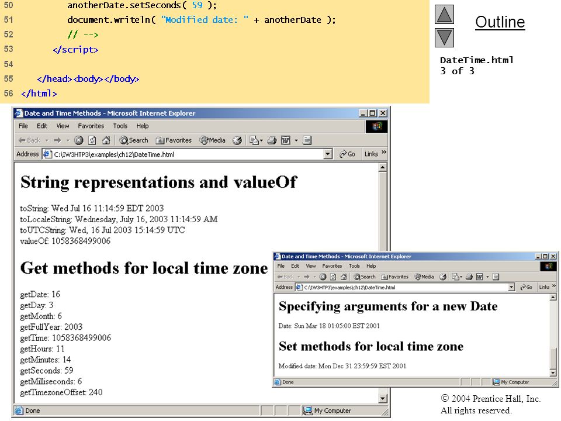Click the Stop icon in small IE window
This screenshot has height=421, width=561.
(x=323, y=277)
